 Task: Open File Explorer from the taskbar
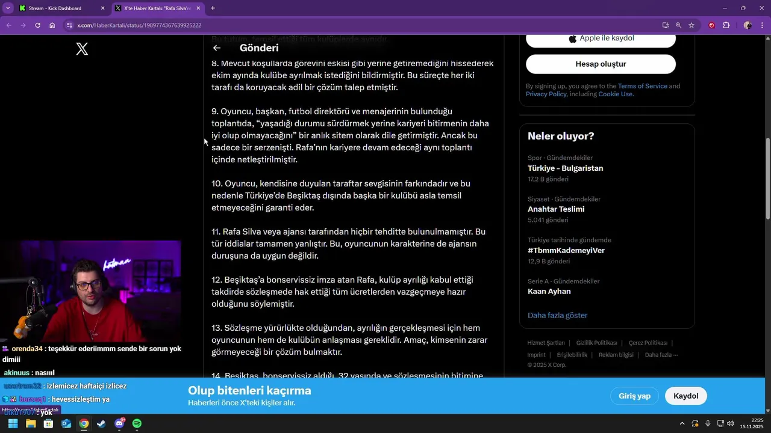(x=31, y=423)
